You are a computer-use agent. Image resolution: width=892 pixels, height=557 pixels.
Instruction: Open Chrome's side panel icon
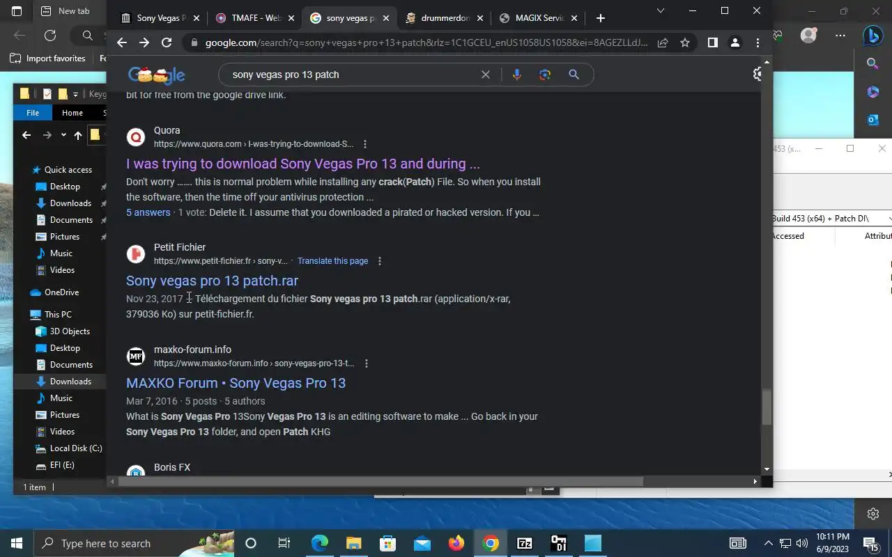click(712, 42)
